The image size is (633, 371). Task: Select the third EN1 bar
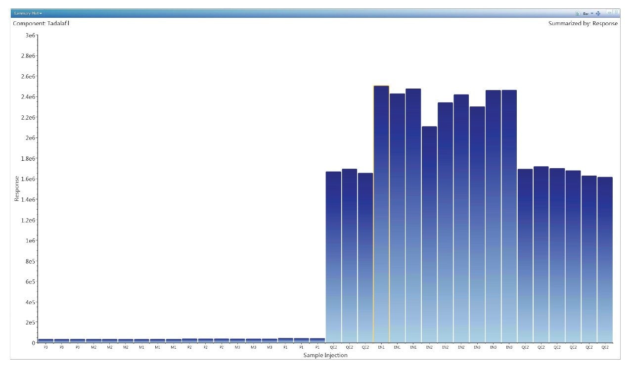[413, 213]
